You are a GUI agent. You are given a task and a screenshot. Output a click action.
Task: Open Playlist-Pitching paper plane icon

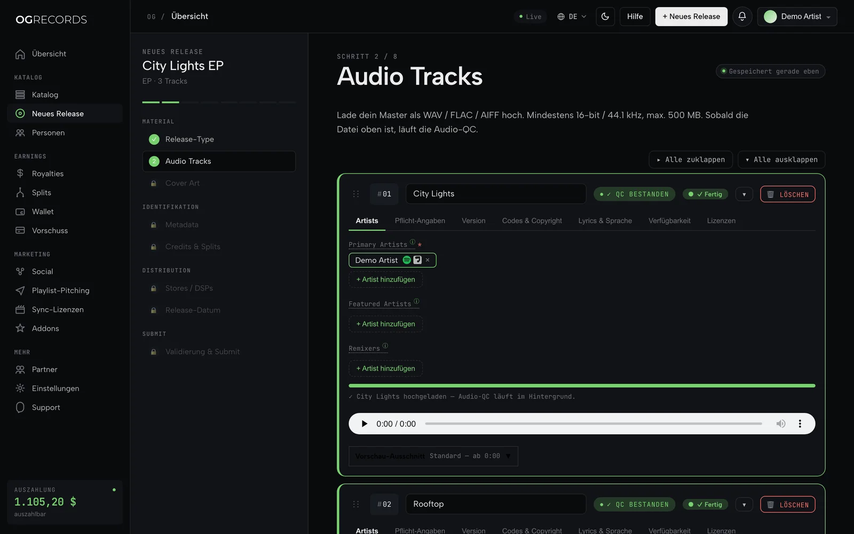click(x=20, y=290)
